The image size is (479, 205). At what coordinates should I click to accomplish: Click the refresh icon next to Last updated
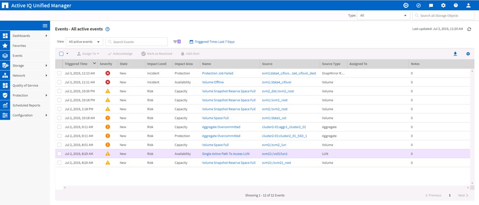coord(469,29)
